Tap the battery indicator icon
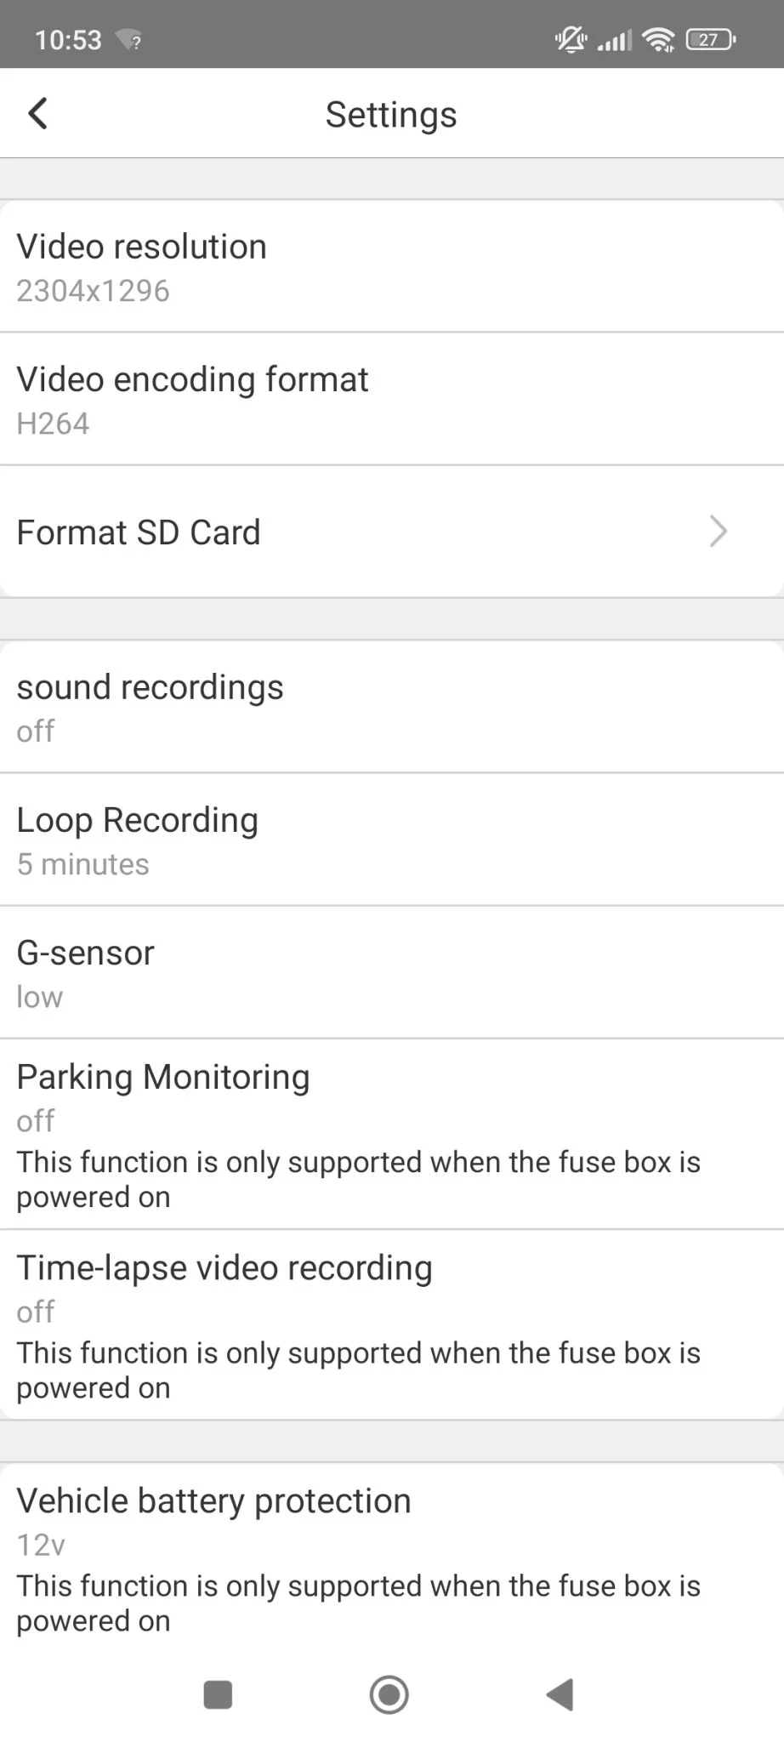The width and height of the screenshot is (784, 1742). point(710,39)
